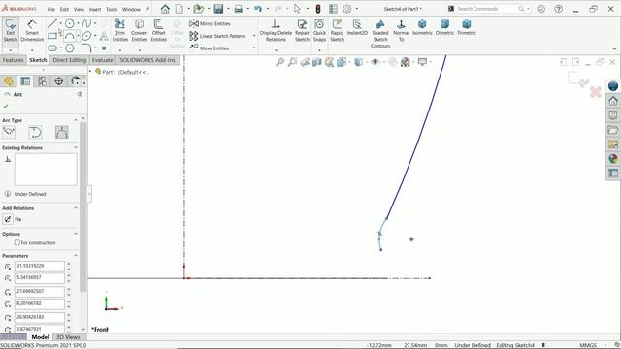The width and height of the screenshot is (621, 349).
Task: Open the Tools menu
Action: coord(112,9)
